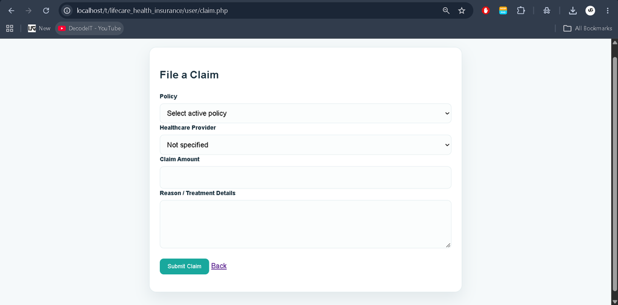
Task: Open the Downloads icon
Action: coord(573,11)
